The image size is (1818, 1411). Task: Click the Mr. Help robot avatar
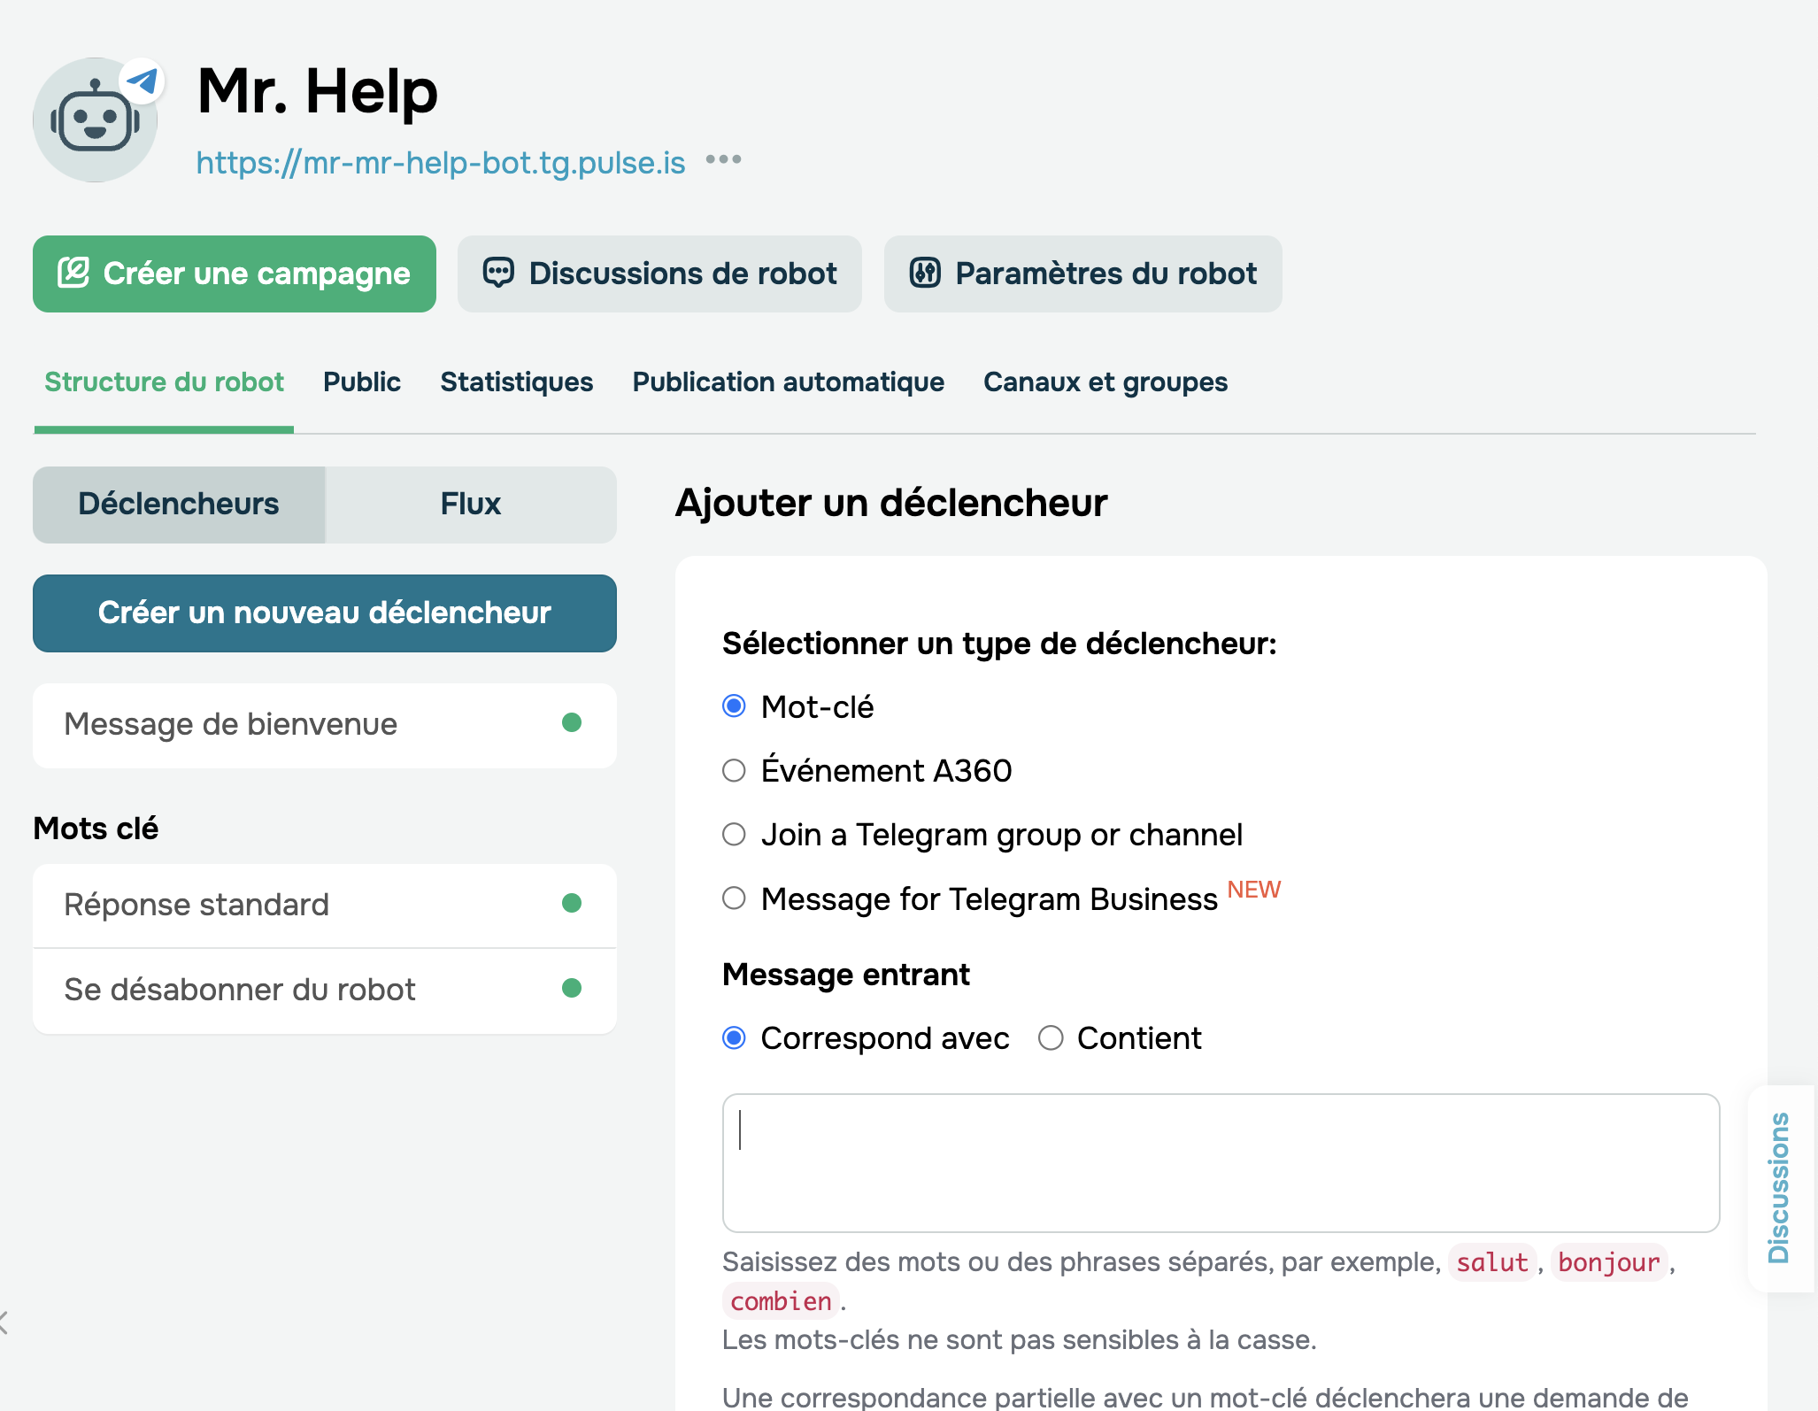point(95,120)
